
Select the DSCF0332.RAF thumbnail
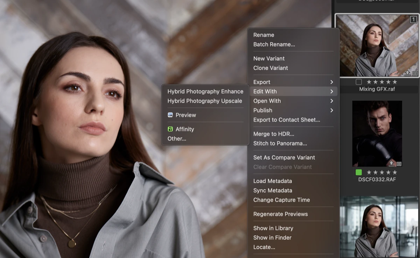pos(377,133)
